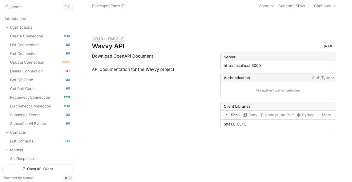
Task: Open the Generate SDKs dropdown
Action: click(x=294, y=6)
